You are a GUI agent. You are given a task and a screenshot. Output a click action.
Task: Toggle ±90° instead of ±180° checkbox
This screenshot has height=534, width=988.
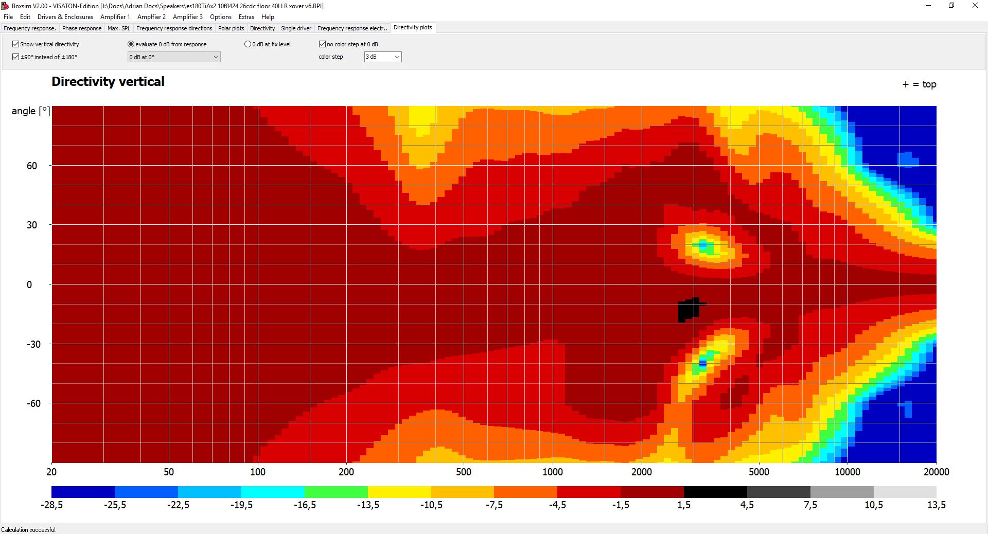coord(45,57)
